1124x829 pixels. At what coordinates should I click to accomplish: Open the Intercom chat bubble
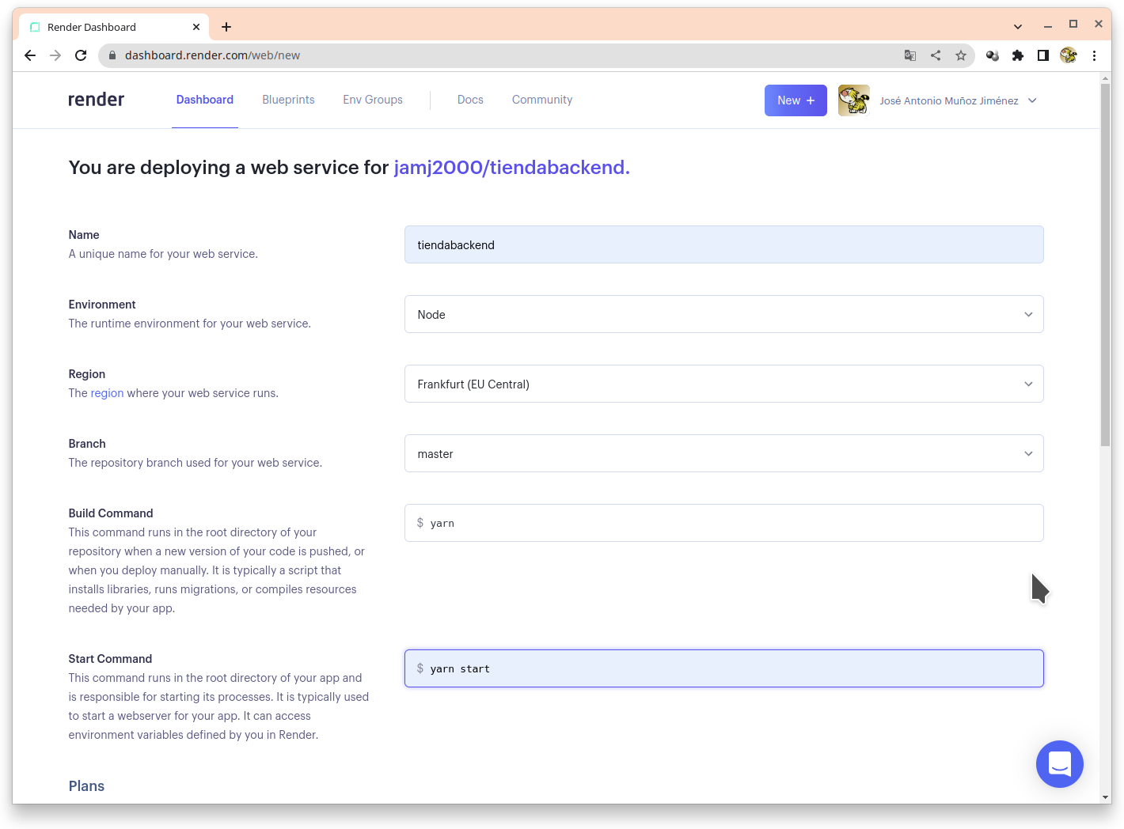coord(1060,764)
